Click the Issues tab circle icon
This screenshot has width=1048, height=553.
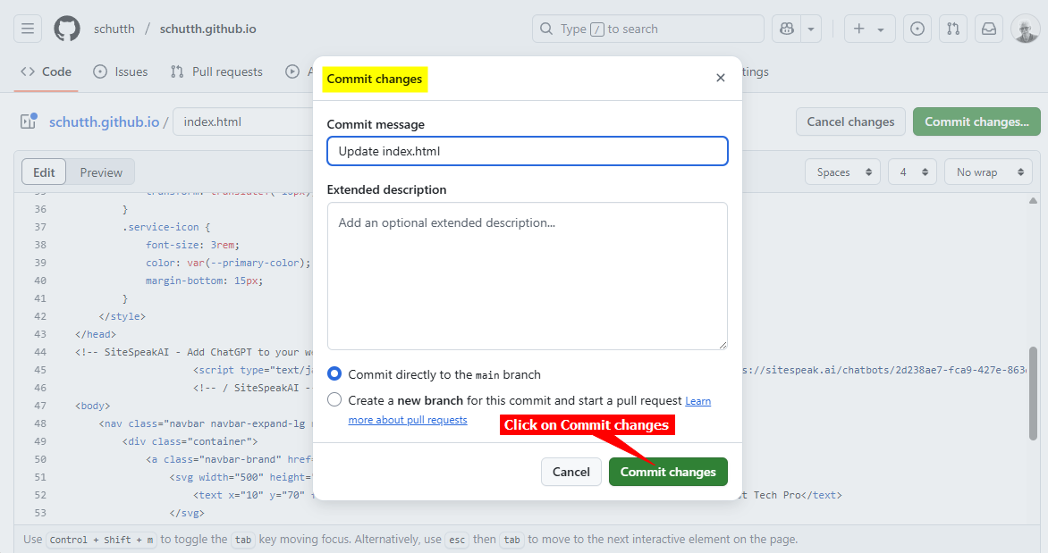(99, 71)
